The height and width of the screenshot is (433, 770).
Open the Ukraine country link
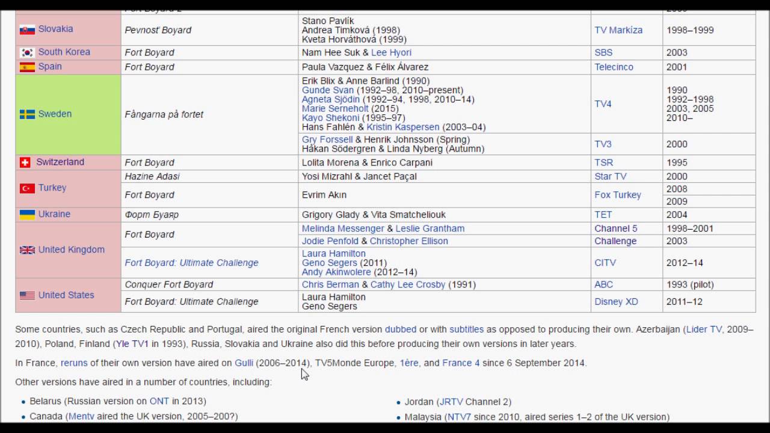[54, 214]
